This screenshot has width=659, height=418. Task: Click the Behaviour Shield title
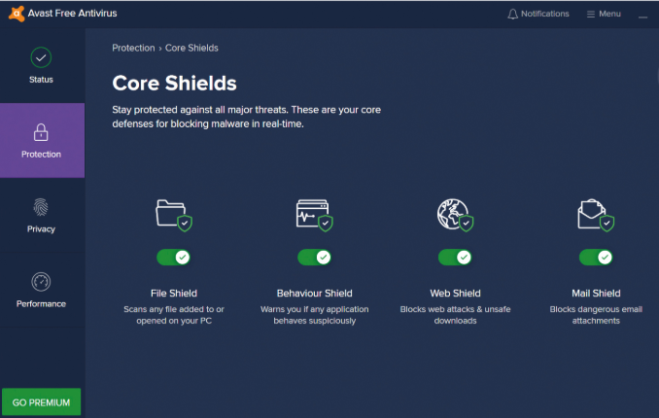coord(314,294)
